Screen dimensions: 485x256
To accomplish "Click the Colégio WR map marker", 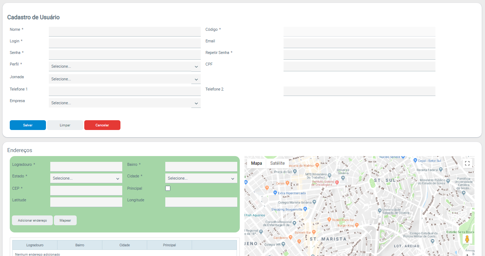I will pyautogui.click(x=284, y=244).
